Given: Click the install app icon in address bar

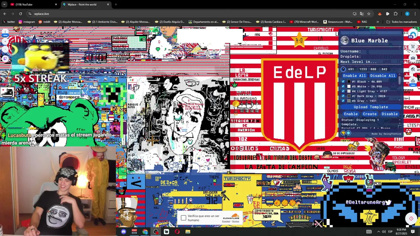Looking at the screenshot, I should point(355,14).
